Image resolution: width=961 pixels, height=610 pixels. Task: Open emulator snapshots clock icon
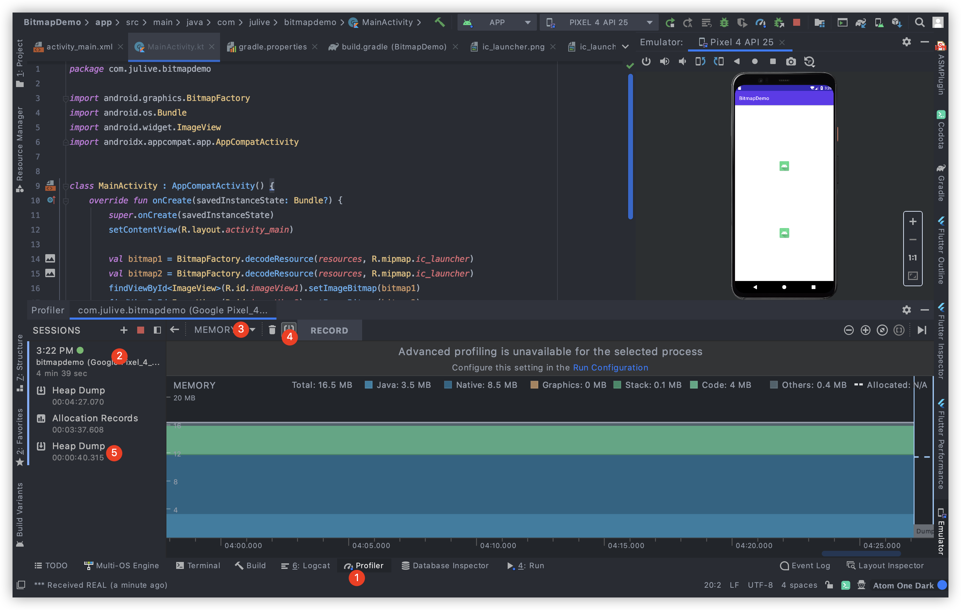click(x=809, y=61)
